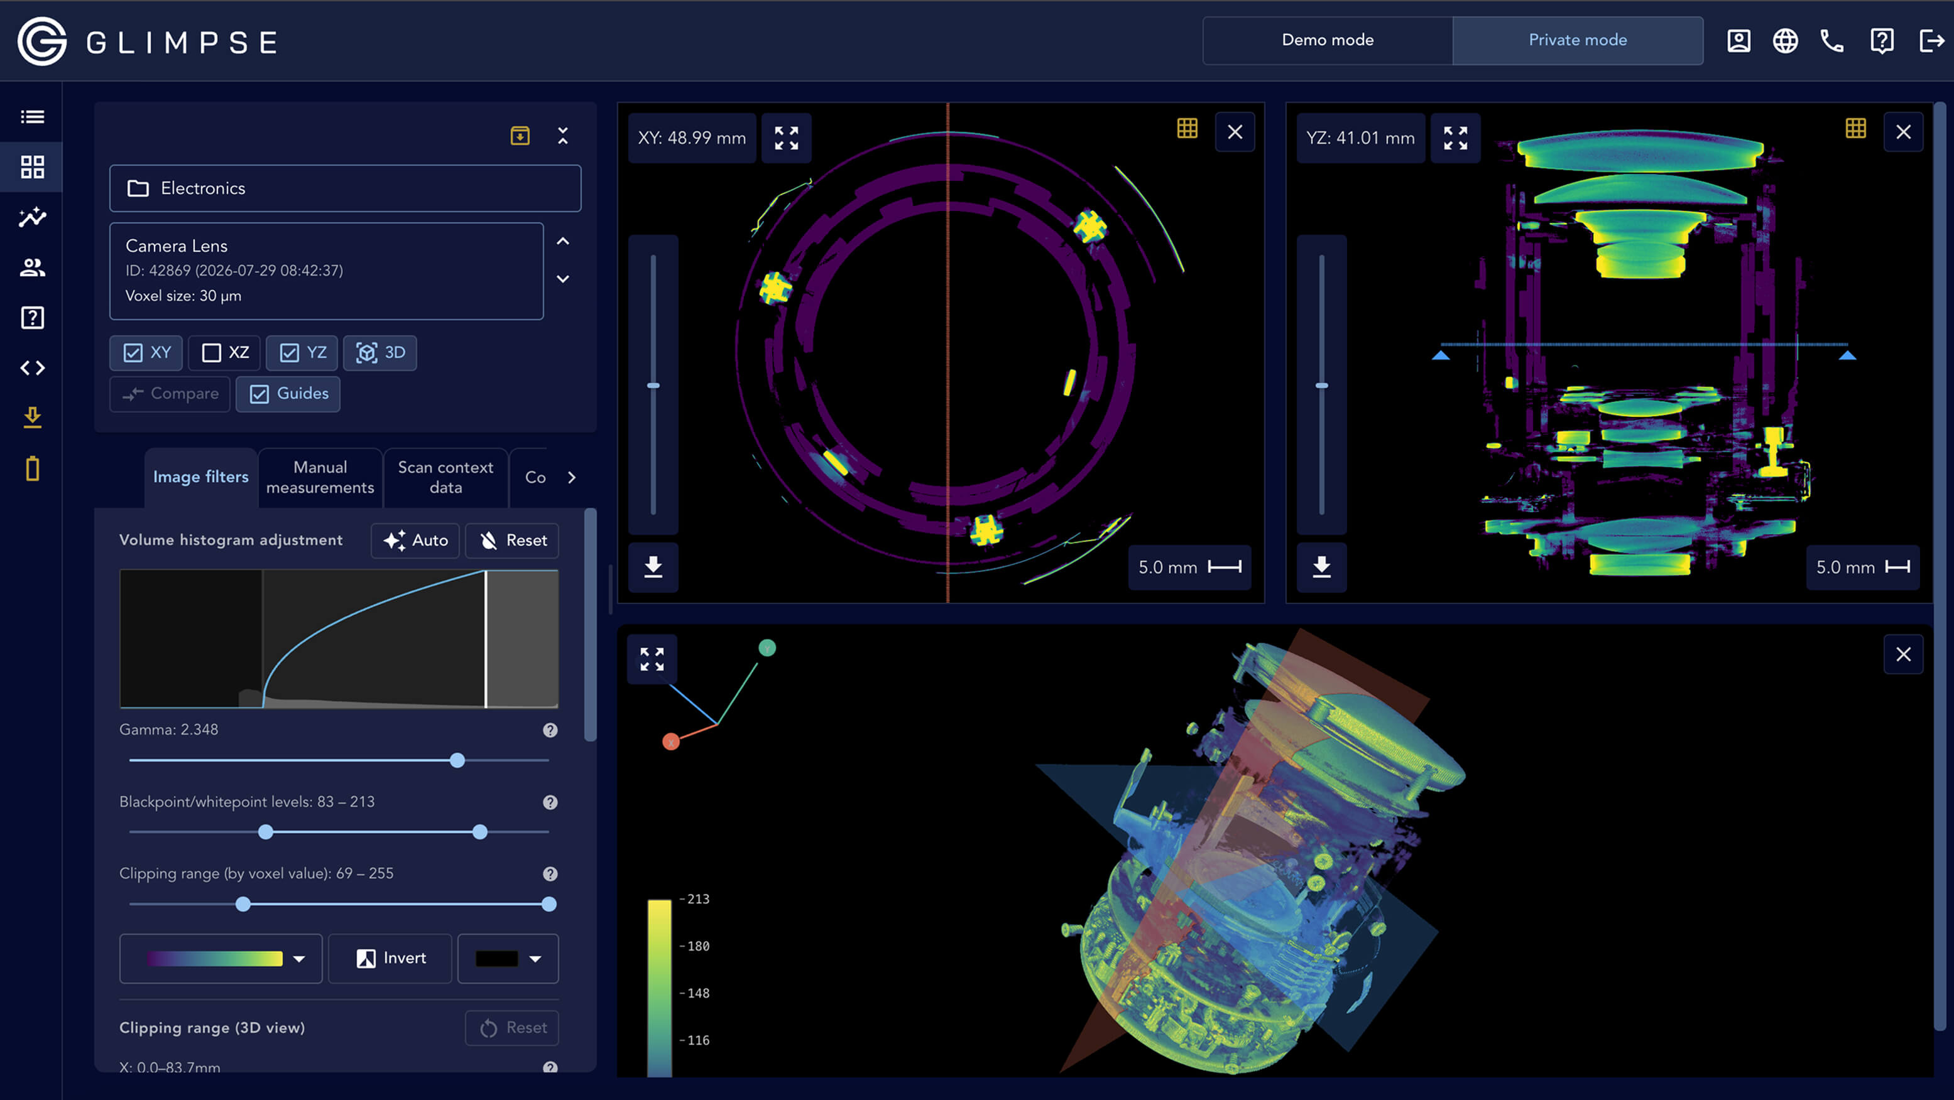Open the black background color dropdown
1954x1100 pixels.
coord(508,958)
